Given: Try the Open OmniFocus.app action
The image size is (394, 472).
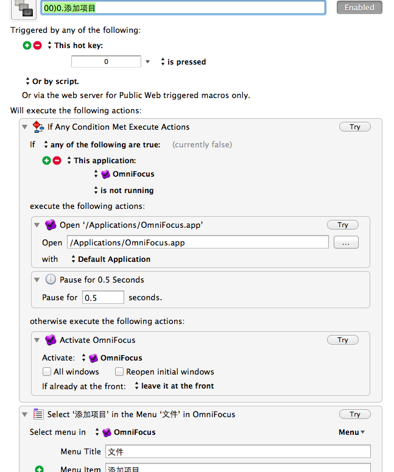Looking at the screenshot, I should coord(342,225).
